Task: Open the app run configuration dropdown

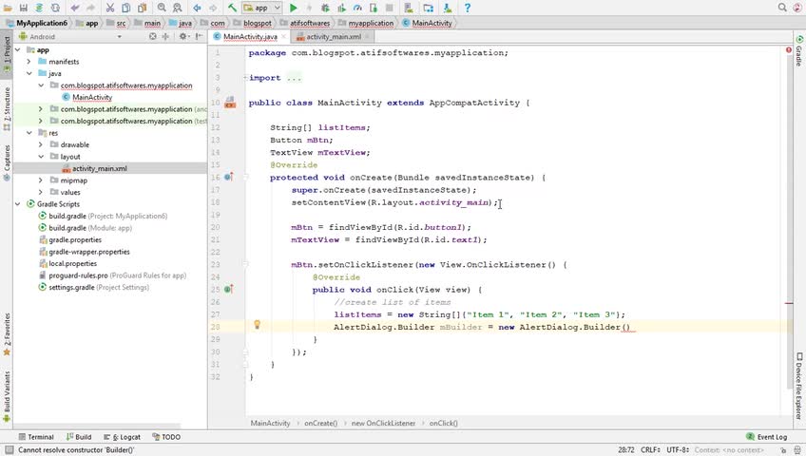Action: pyautogui.click(x=262, y=8)
